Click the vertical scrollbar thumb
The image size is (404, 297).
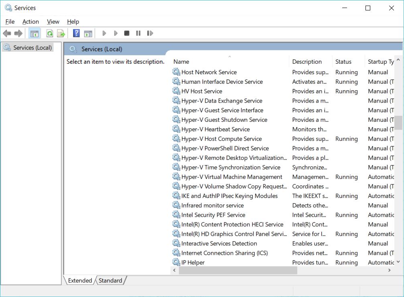(x=398, y=123)
